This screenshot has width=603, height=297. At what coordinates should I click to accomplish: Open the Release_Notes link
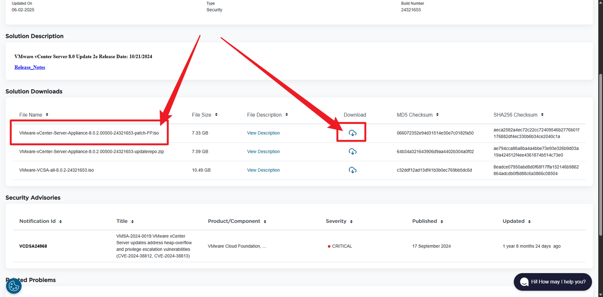(30, 67)
